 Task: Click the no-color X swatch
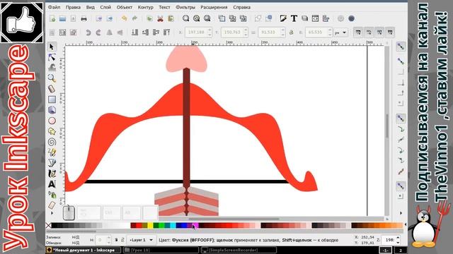[x=49, y=226]
